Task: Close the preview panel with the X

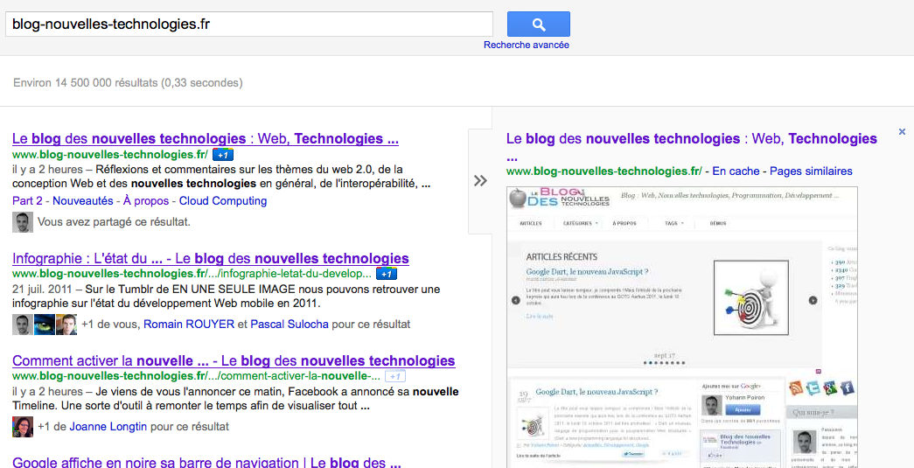Action: point(902,132)
